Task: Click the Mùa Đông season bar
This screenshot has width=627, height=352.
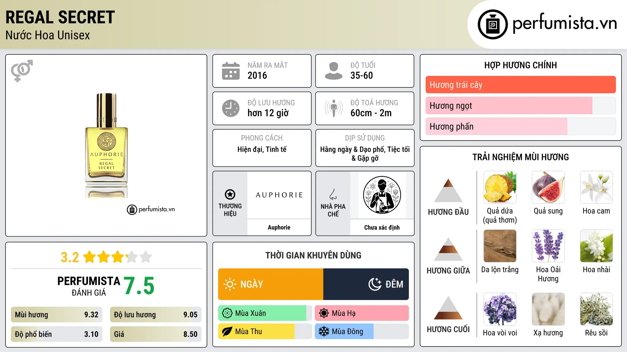Action: [x=362, y=332]
